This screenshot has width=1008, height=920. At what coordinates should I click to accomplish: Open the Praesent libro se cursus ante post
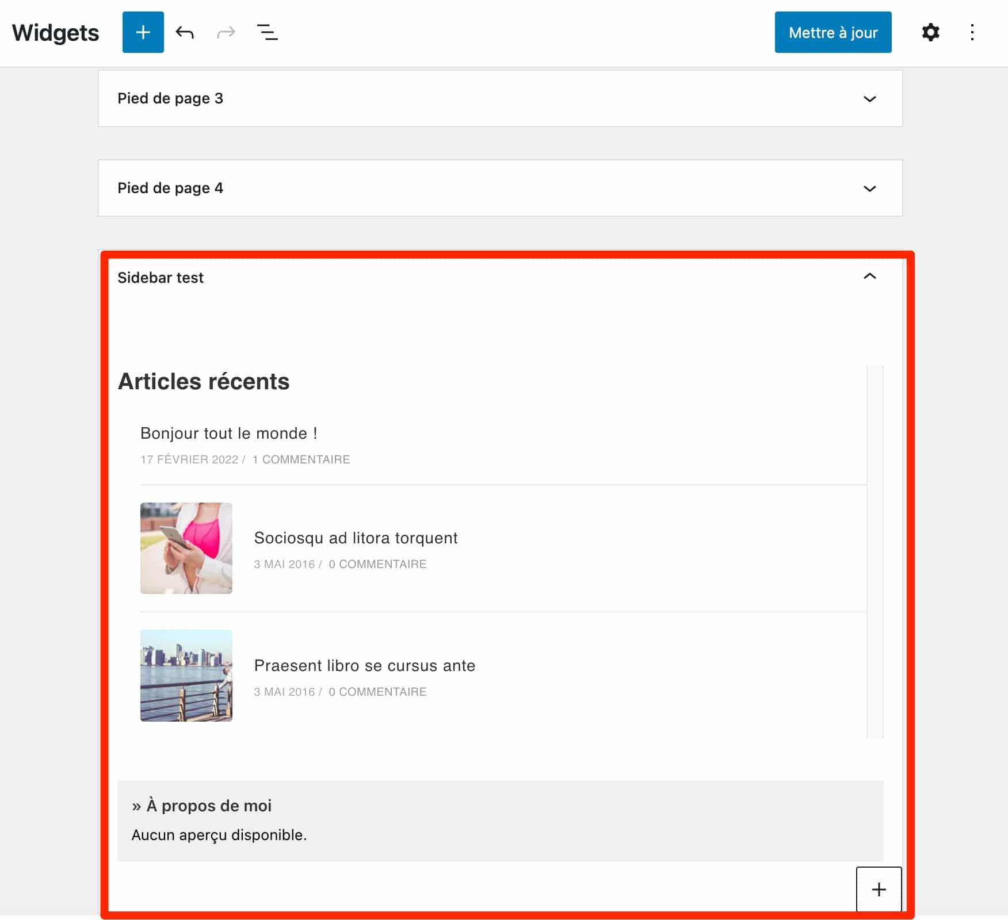[x=365, y=665]
